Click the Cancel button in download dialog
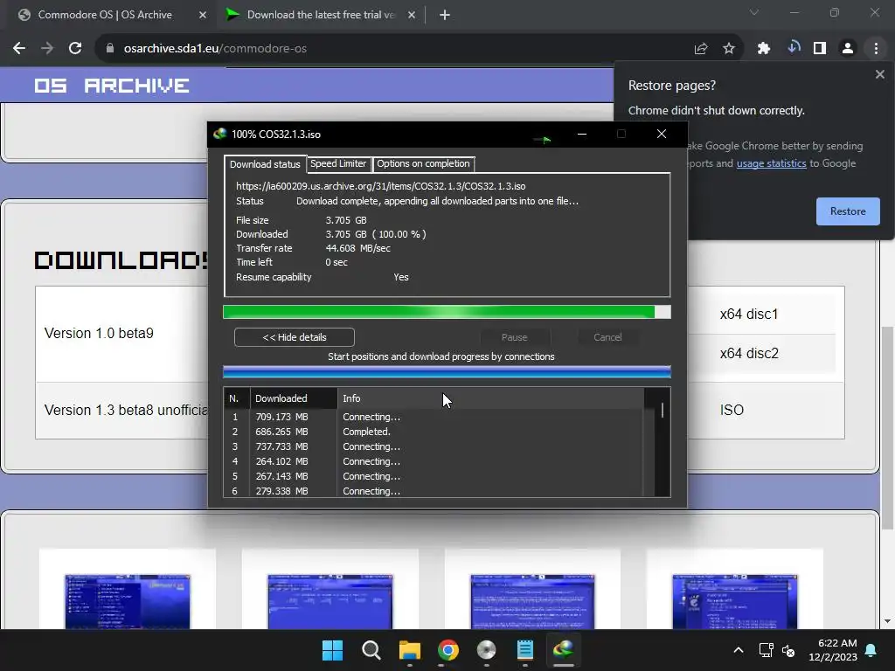 (607, 337)
